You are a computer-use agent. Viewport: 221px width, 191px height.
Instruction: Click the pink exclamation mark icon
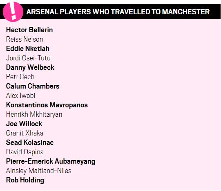pyautogui.click(x=13, y=11)
